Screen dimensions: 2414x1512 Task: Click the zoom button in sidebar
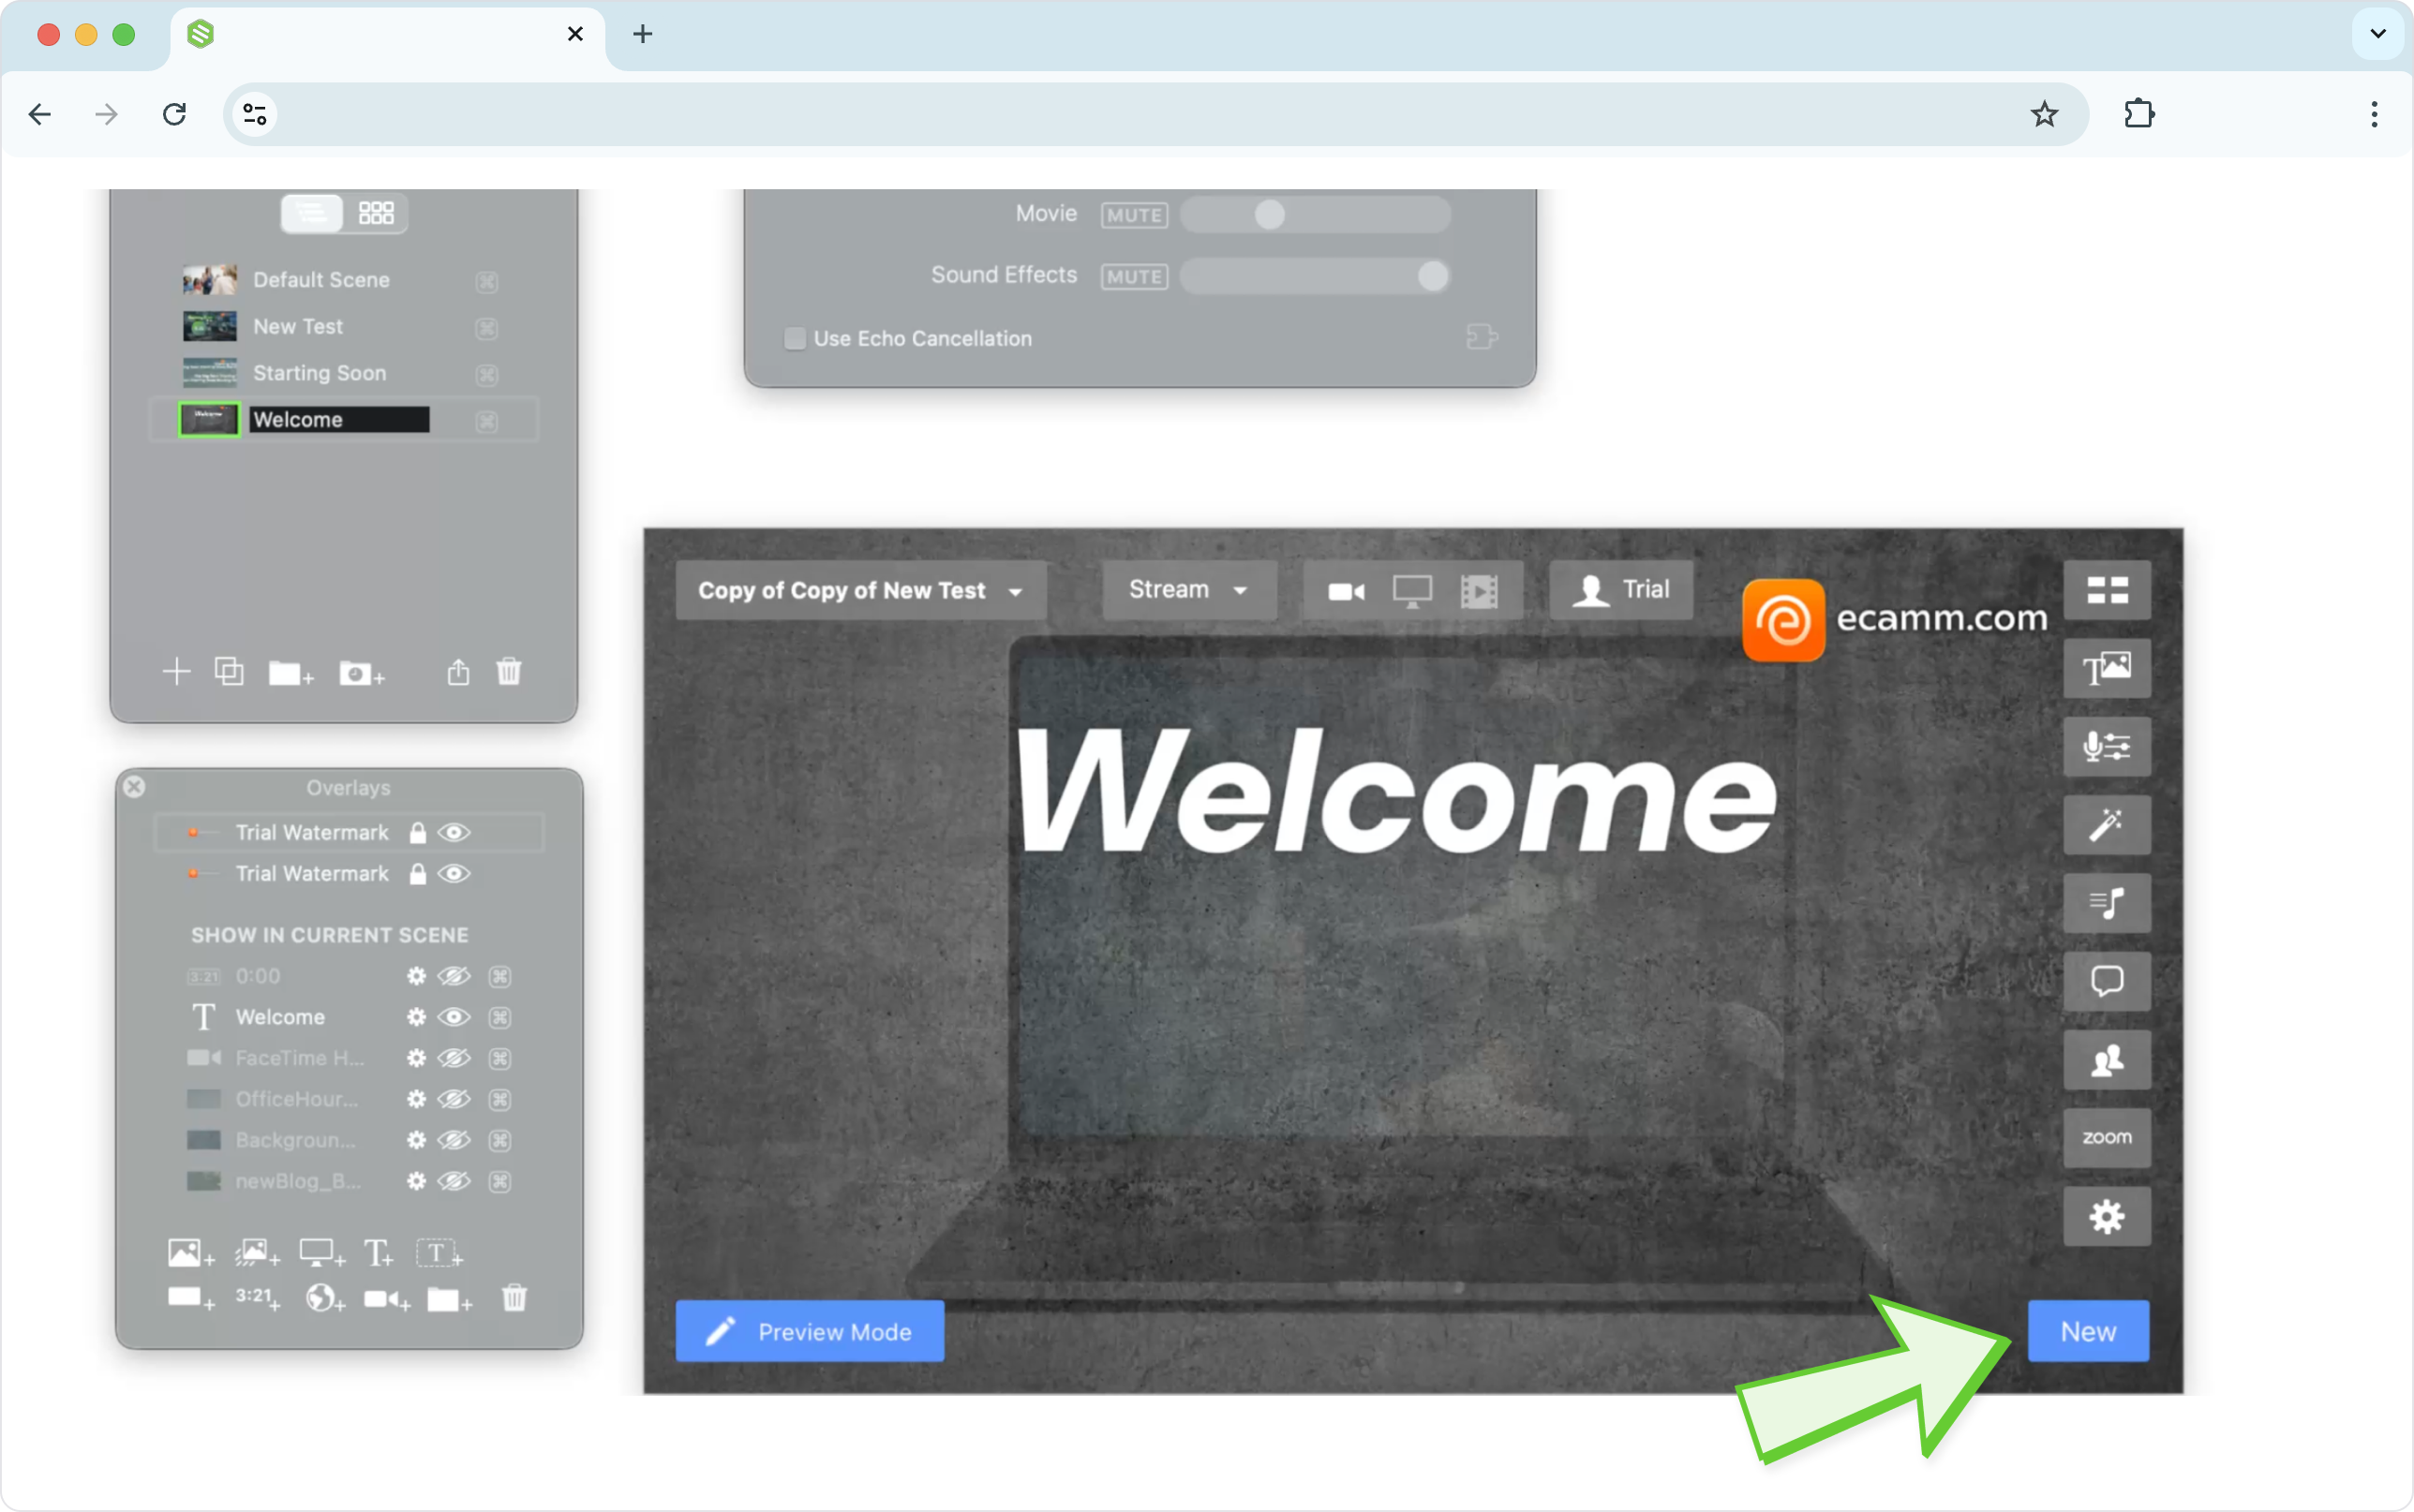click(x=2107, y=1138)
